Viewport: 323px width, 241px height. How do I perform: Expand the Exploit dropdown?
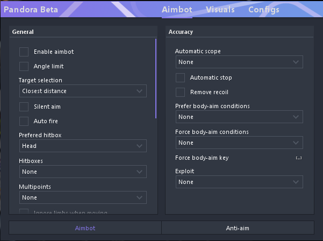(x=239, y=182)
